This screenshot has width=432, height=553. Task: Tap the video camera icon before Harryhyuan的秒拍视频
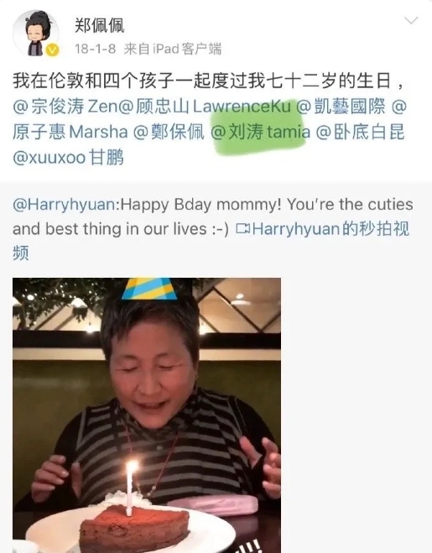pos(242,229)
